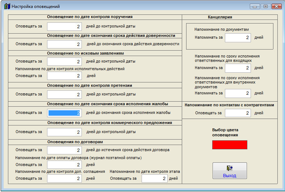Click the Канцелярия section header

[x=220, y=17]
